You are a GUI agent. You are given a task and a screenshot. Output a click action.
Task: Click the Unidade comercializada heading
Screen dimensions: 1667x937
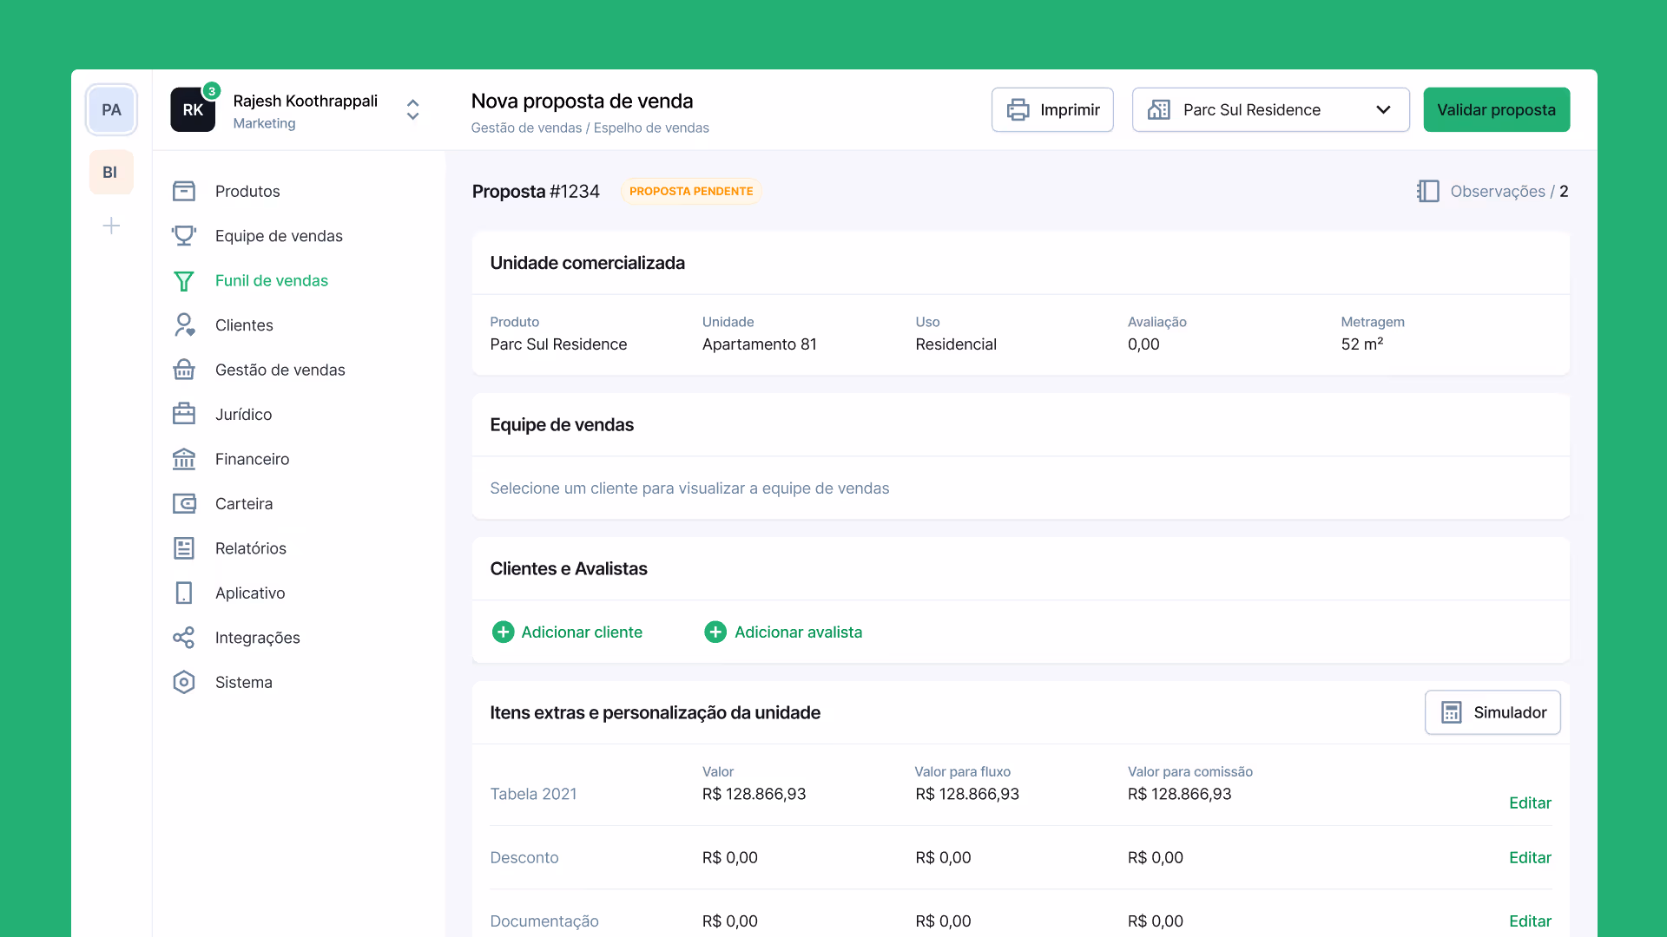click(x=587, y=264)
